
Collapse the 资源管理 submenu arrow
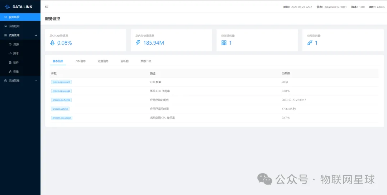point(36,35)
